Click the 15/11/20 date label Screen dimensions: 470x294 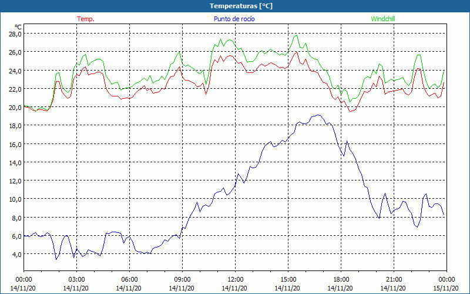point(446,288)
